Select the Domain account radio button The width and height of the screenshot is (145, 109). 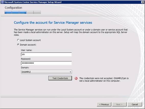(x=18, y=45)
